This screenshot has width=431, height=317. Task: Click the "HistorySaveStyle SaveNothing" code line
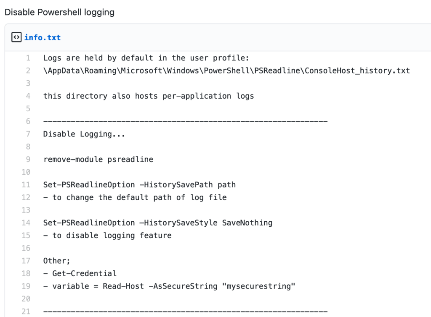(158, 223)
